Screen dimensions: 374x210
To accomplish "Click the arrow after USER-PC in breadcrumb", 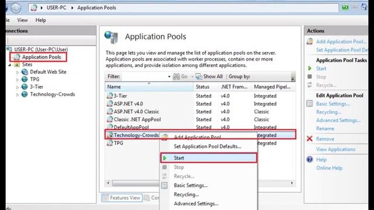I will 72,8.
